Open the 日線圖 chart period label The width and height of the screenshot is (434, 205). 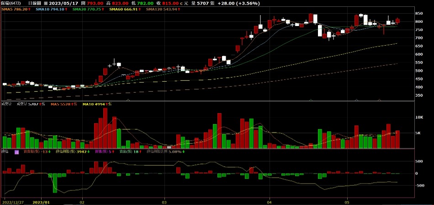click(35, 3)
